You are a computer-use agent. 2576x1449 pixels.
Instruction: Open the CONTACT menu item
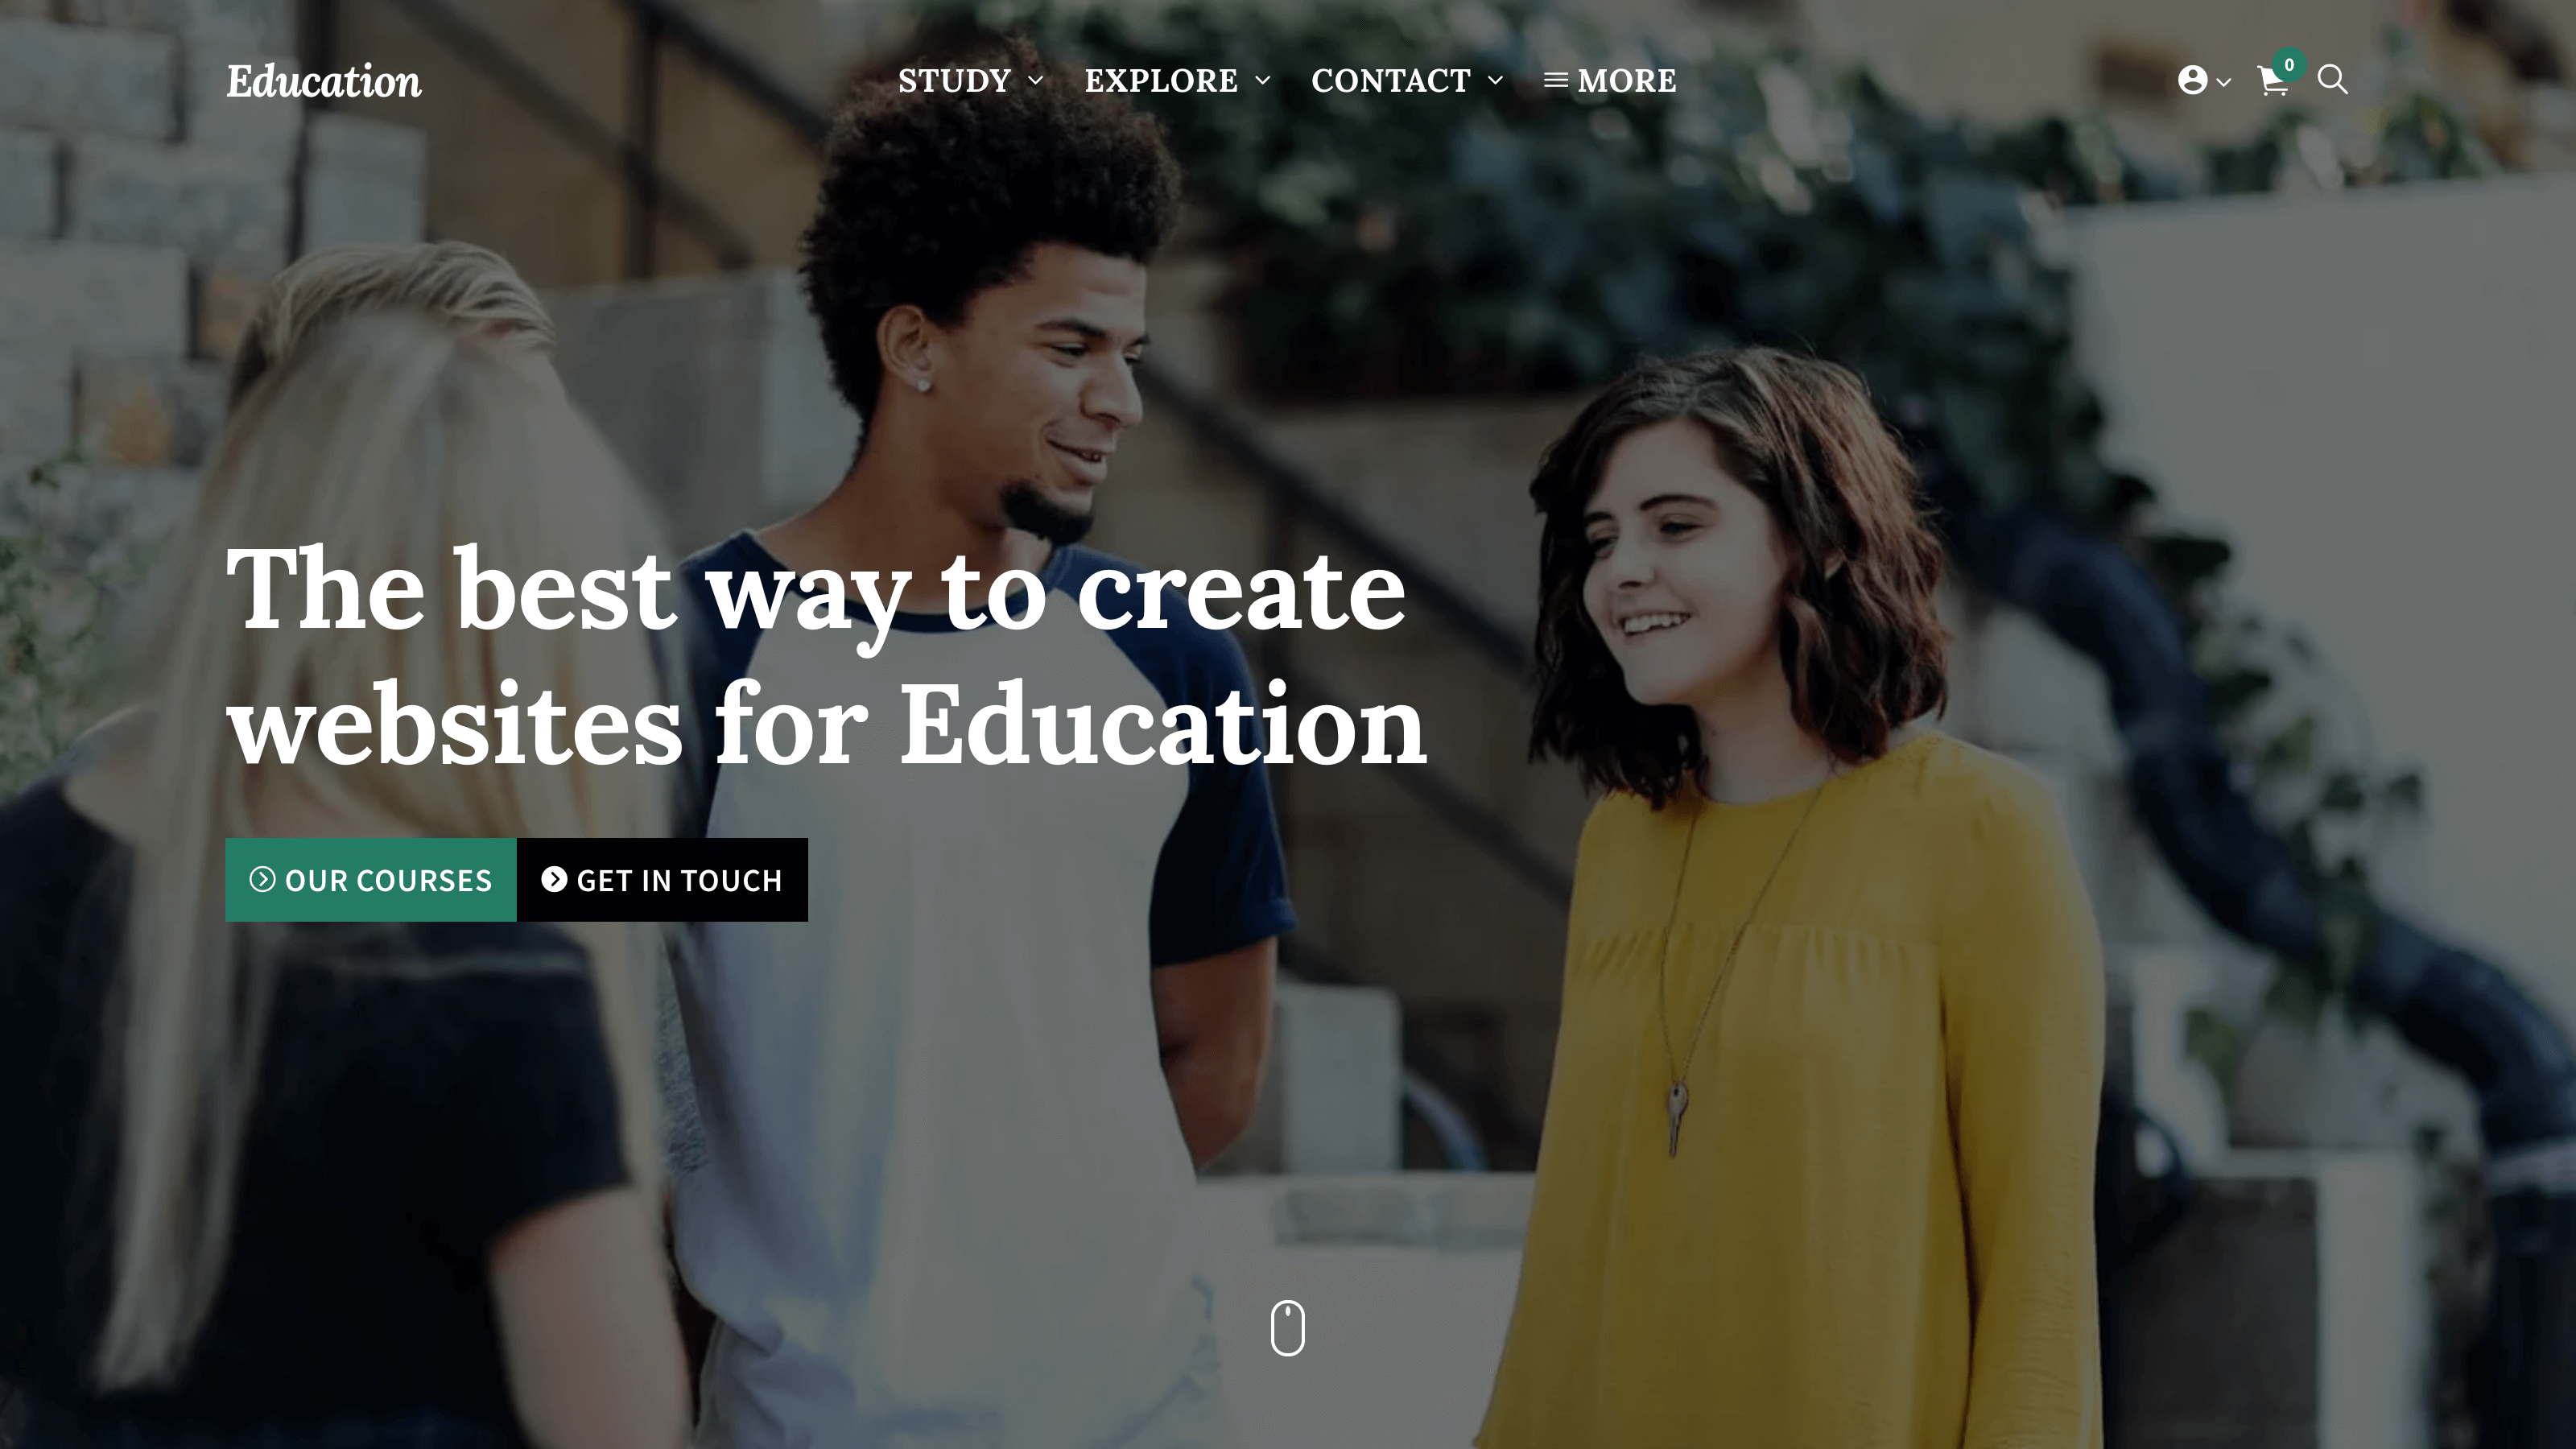(1391, 80)
